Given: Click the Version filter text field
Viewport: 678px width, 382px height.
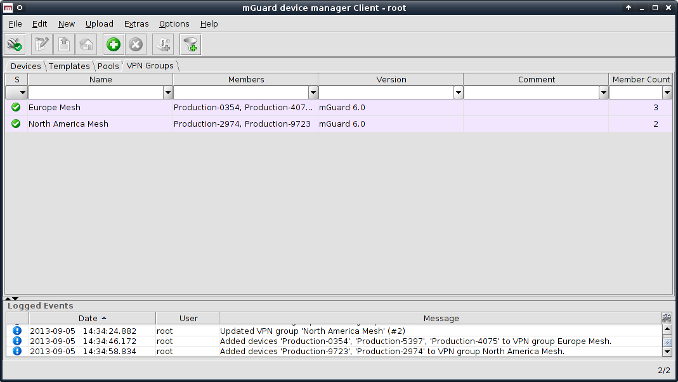Looking at the screenshot, I should (386, 92).
